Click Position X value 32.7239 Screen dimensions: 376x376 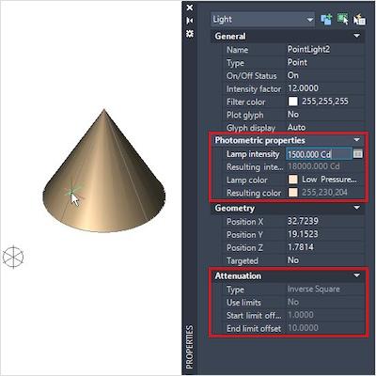[303, 221]
